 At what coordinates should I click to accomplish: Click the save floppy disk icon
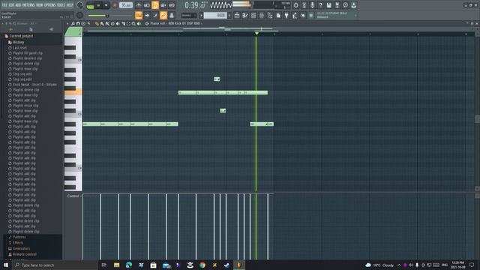click(328, 5)
